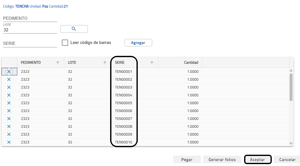Click the LOTE column header
The width and height of the screenshot is (300, 166).
[x=88, y=62]
